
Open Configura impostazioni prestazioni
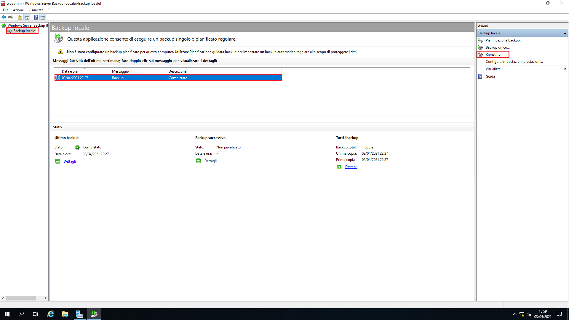514,62
